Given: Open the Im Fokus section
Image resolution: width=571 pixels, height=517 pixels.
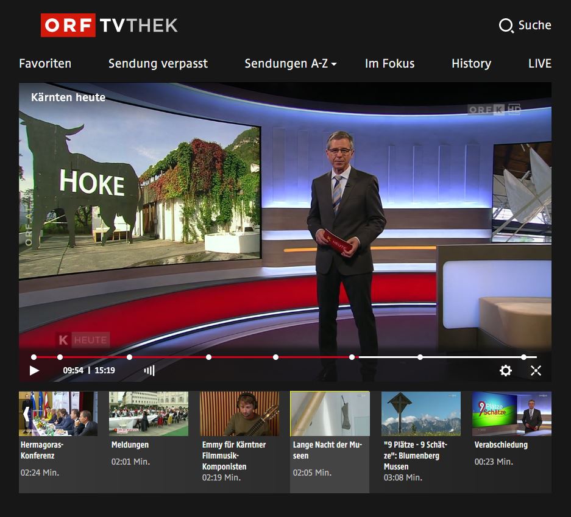Looking at the screenshot, I should click(389, 63).
